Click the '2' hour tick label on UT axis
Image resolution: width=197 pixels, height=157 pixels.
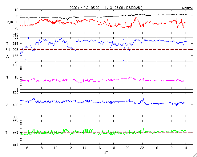171,148
